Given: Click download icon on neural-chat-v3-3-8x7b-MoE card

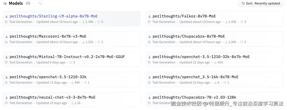Looking at the screenshot, I should click(x=72, y=103).
